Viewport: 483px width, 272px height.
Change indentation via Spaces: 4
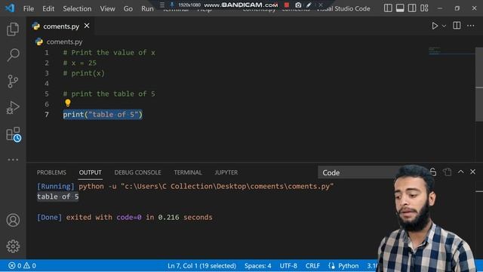pyautogui.click(x=258, y=265)
